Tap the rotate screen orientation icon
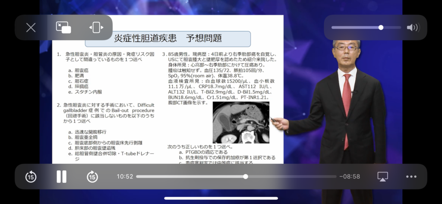 coord(96,28)
